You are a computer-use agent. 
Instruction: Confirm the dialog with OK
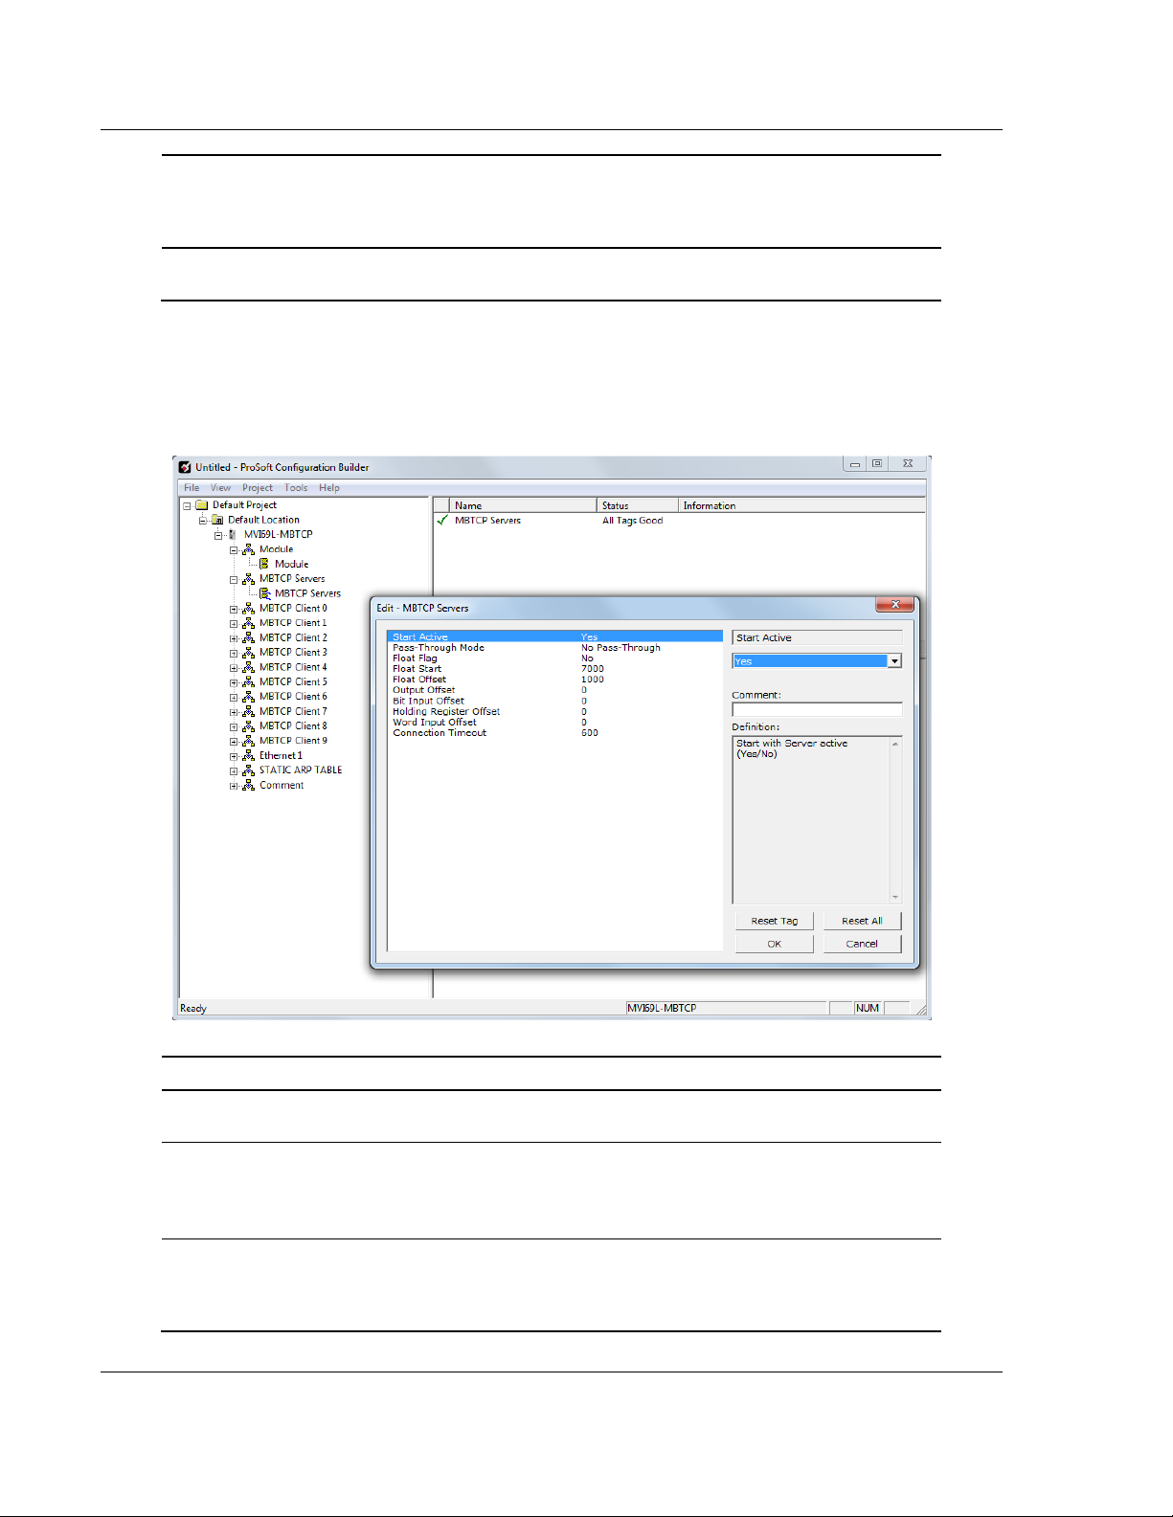pos(775,944)
